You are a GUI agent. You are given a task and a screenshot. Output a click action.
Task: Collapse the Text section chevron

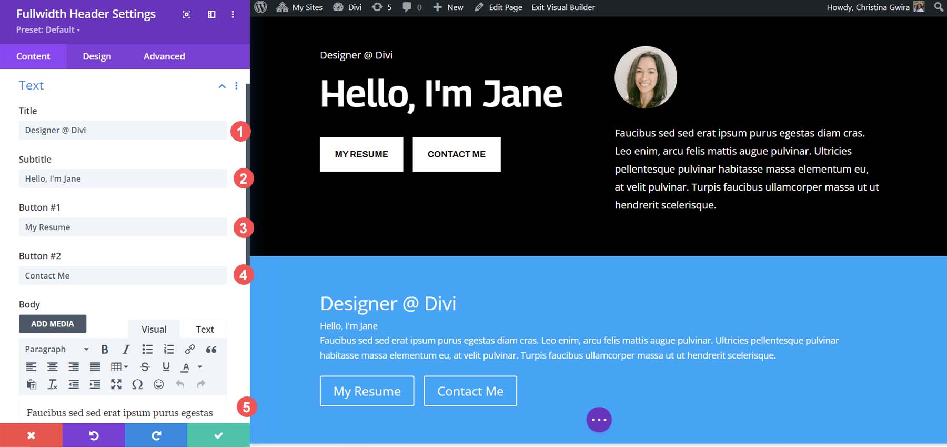pyautogui.click(x=222, y=86)
